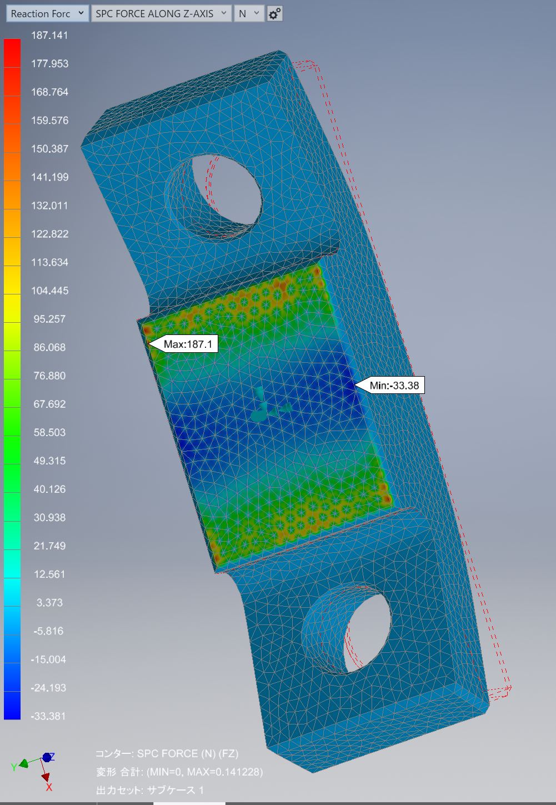Click the legend value 168.764
This screenshot has width=556, height=805.
click(x=49, y=92)
